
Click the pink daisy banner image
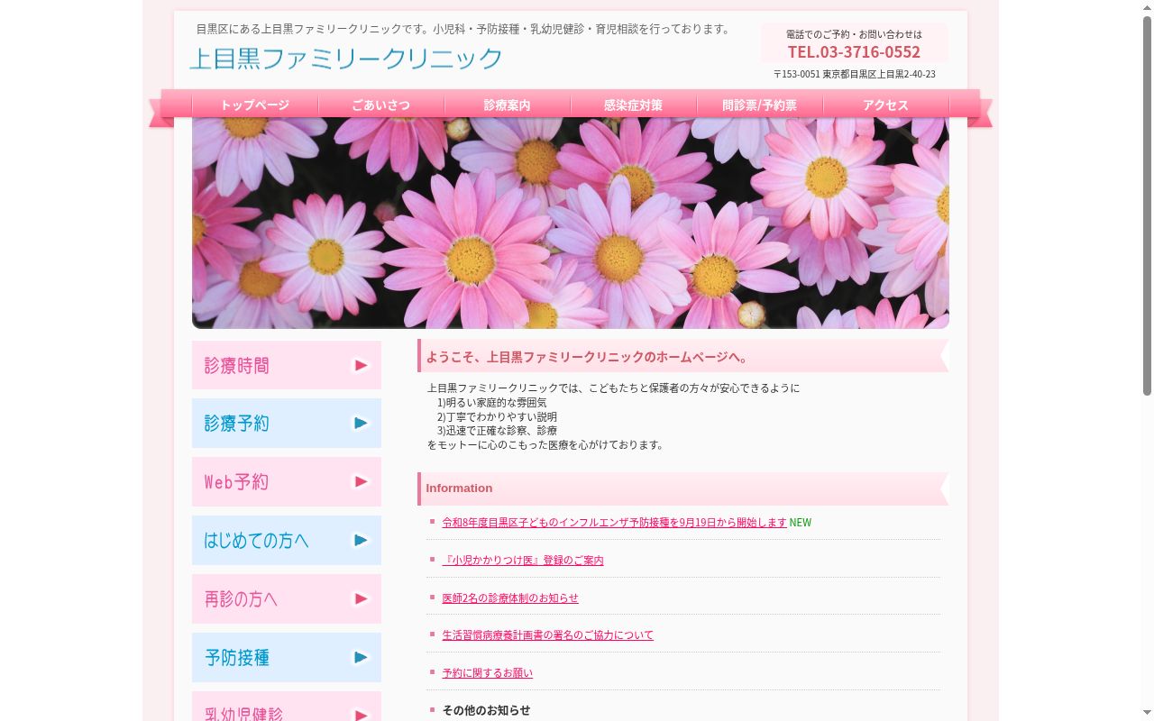(x=571, y=223)
